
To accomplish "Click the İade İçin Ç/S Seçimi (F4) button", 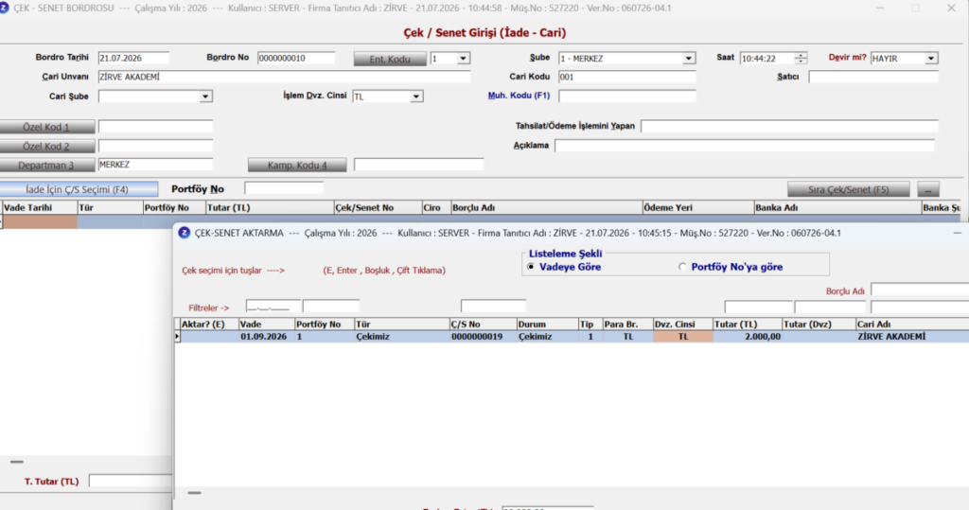I will point(79,189).
